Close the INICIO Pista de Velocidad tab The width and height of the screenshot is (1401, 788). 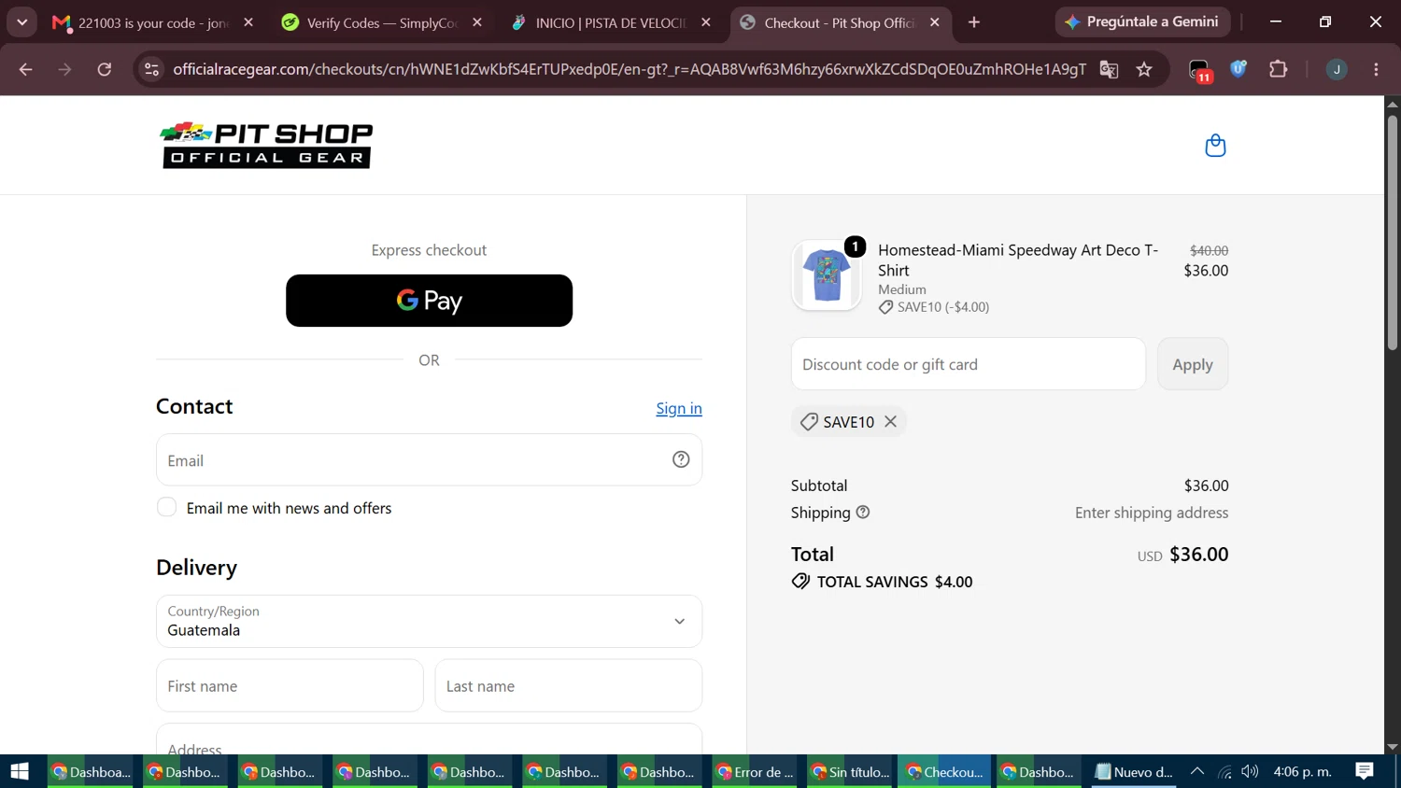click(706, 22)
